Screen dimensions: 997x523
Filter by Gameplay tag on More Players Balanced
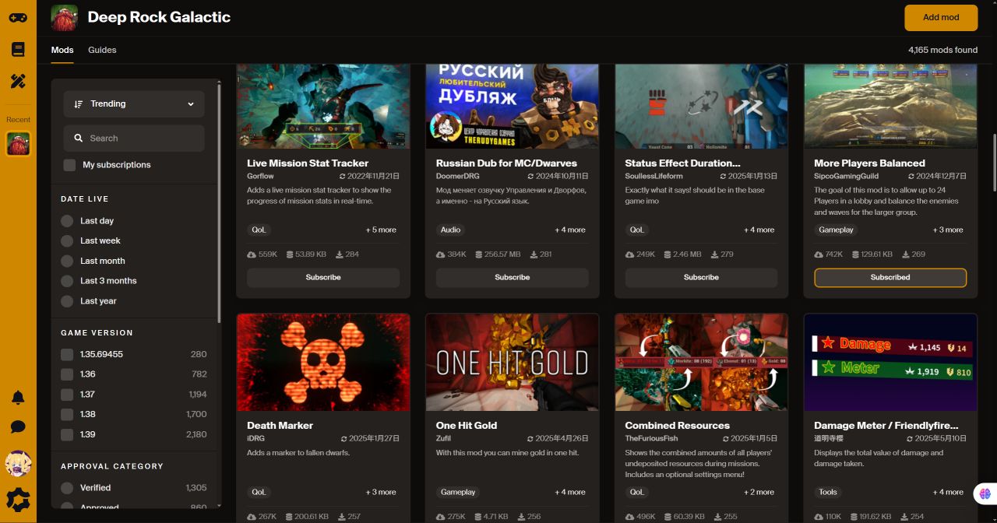click(x=837, y=230)
